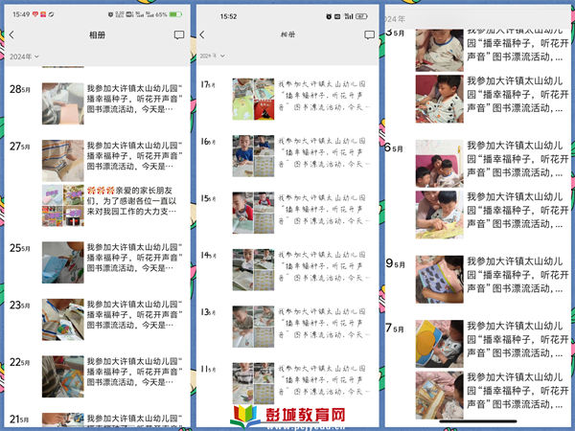The image size is (575, 431).
Task: Tap the back arrow in the middle phone album
Action: point(202,34)
